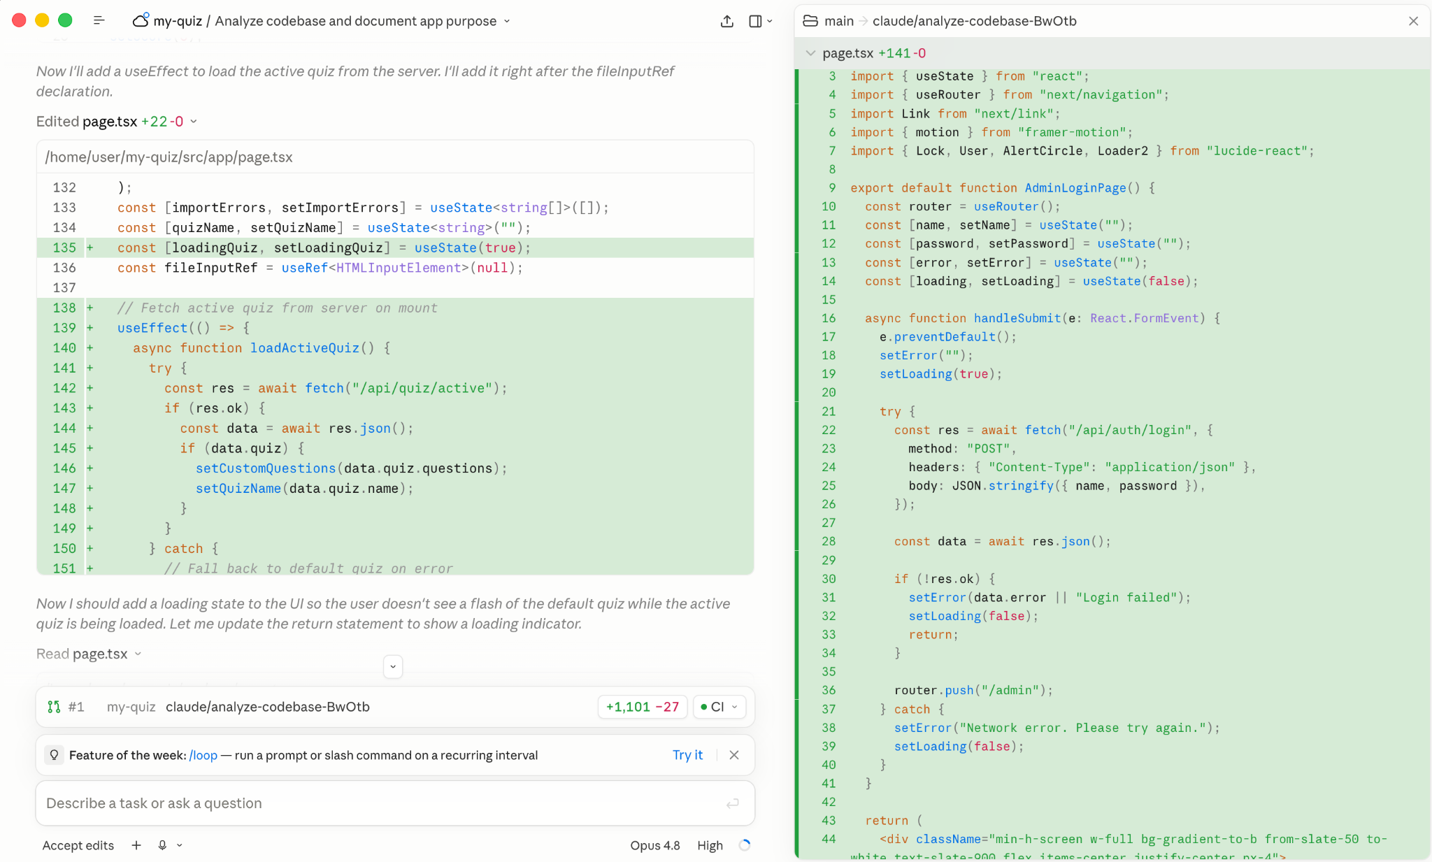Click line 135 with setLoadingQuiz useState
The height and width of the screenshot is (862, 1432).
(395, 247)
